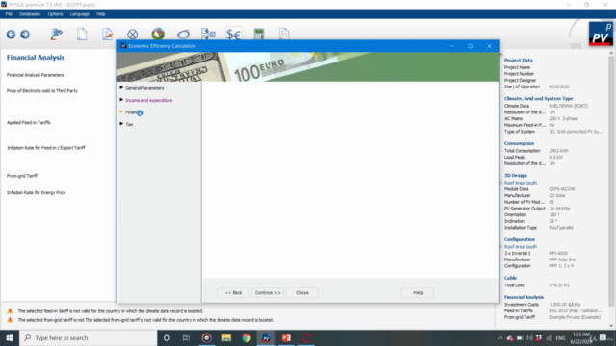This screenshot has height=346, width=616.
Task: Show hidden system tray icons
Action: tap(500, 338)
